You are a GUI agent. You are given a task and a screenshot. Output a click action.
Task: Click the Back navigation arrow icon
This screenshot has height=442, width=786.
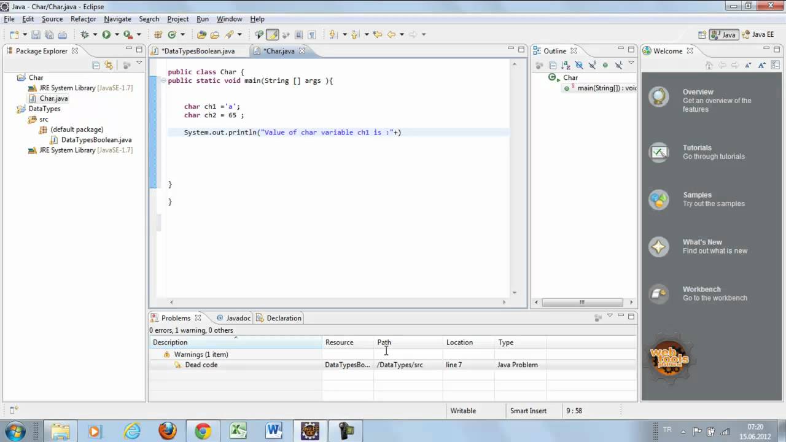(x=391, y=35)
